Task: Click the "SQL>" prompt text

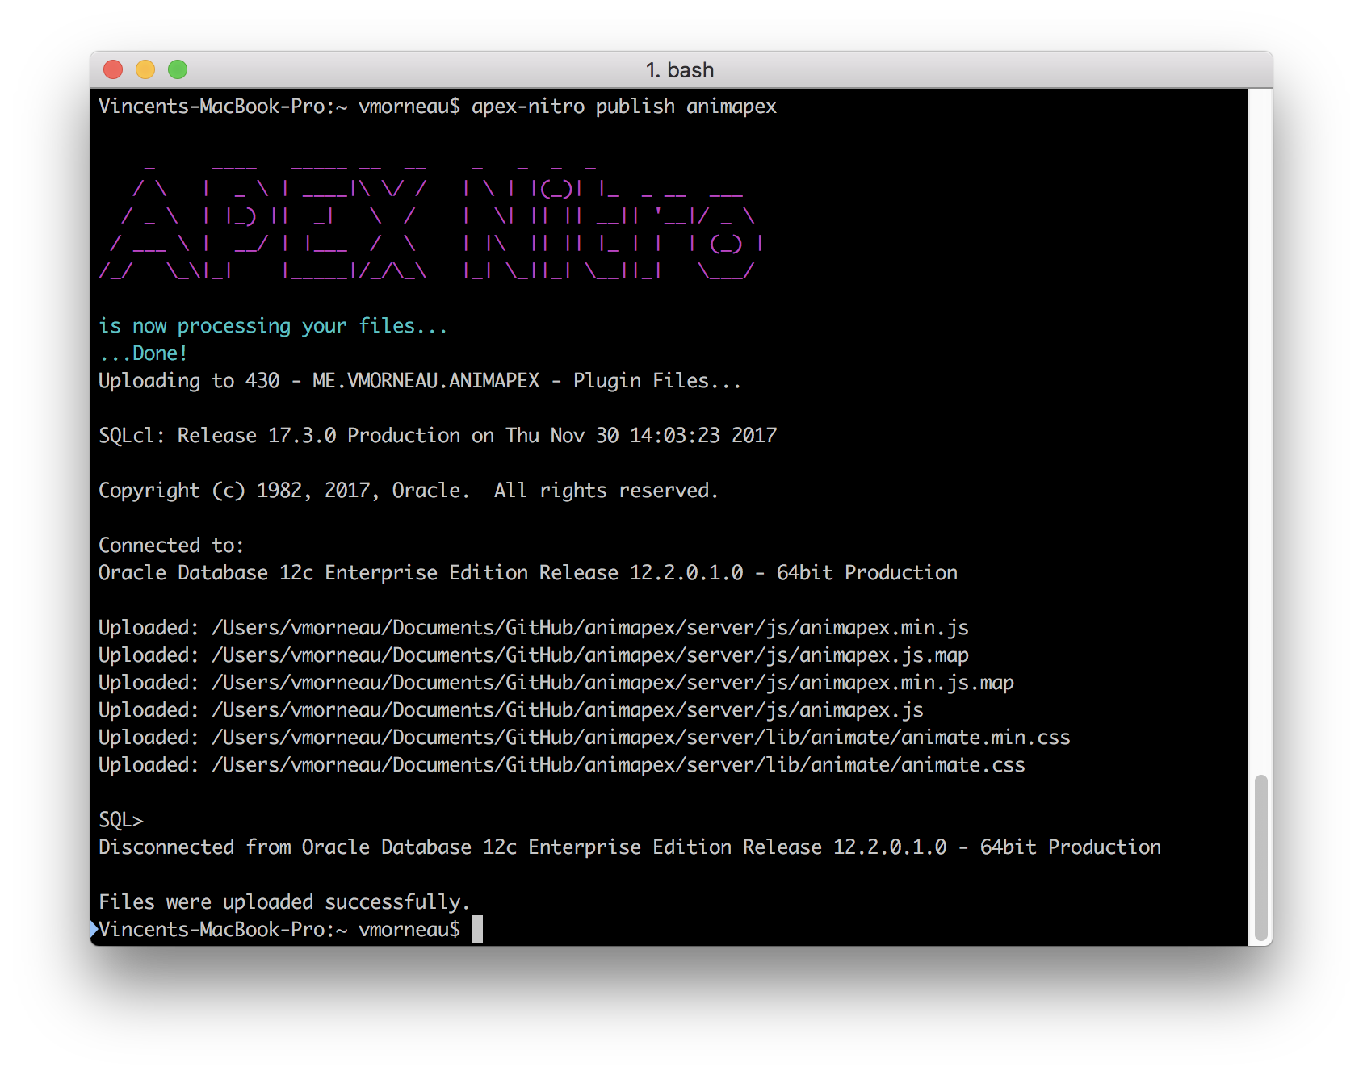Action: pyautogui.click(x=120, y=820)
